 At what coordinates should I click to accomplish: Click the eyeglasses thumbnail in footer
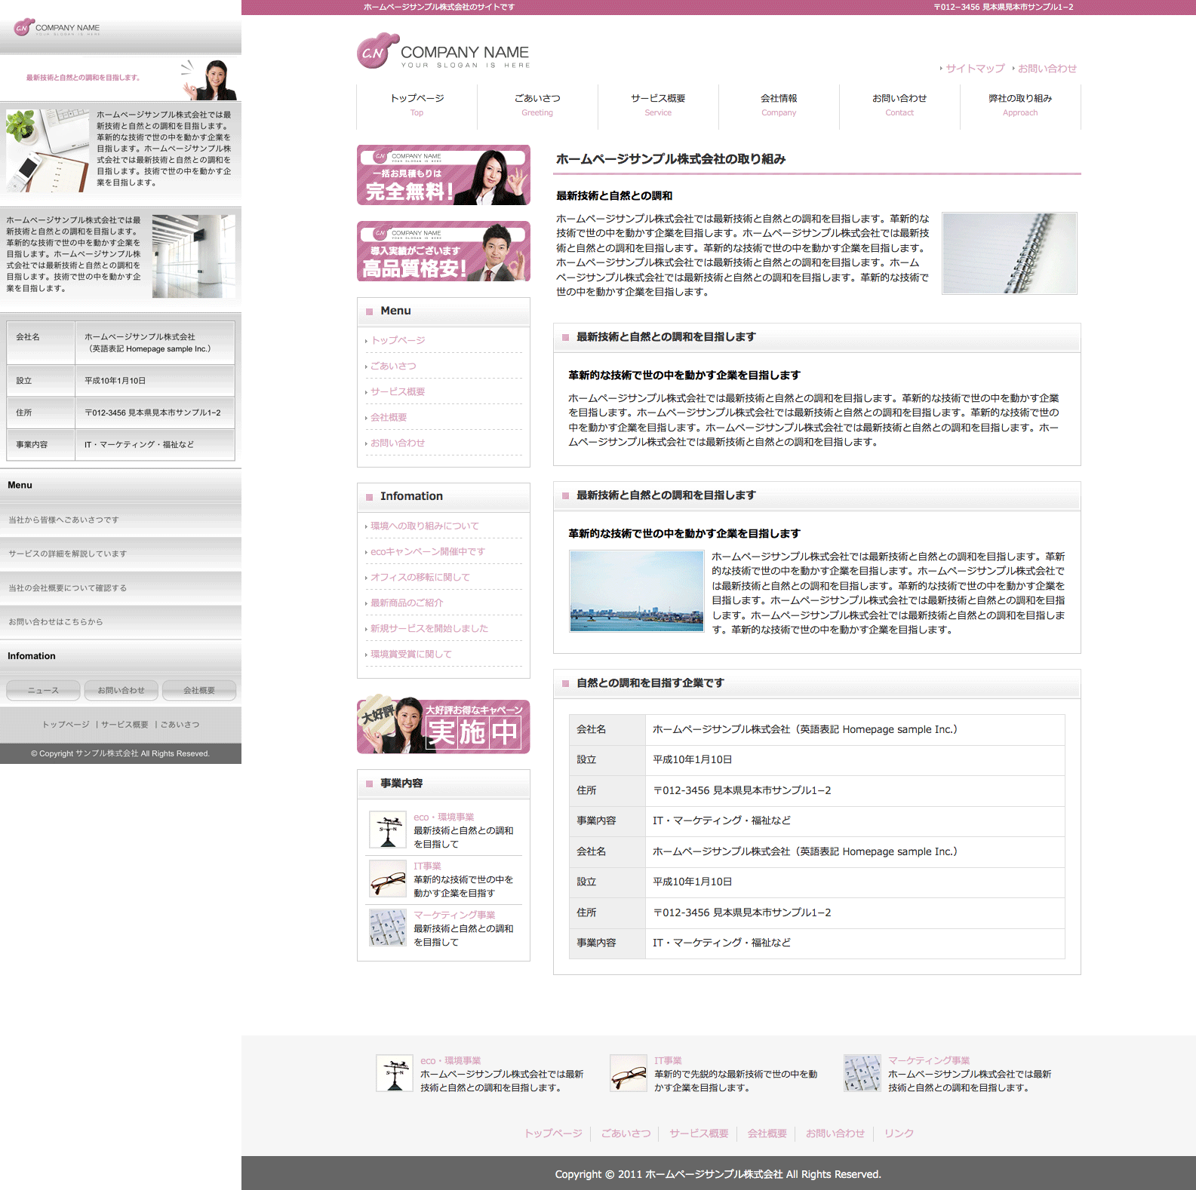click(x=629, y=1073)
